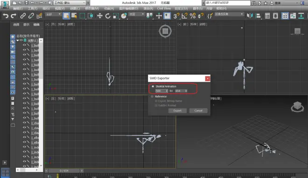Click the large Undo arrow in main toolbar

(x=6, y=16)
